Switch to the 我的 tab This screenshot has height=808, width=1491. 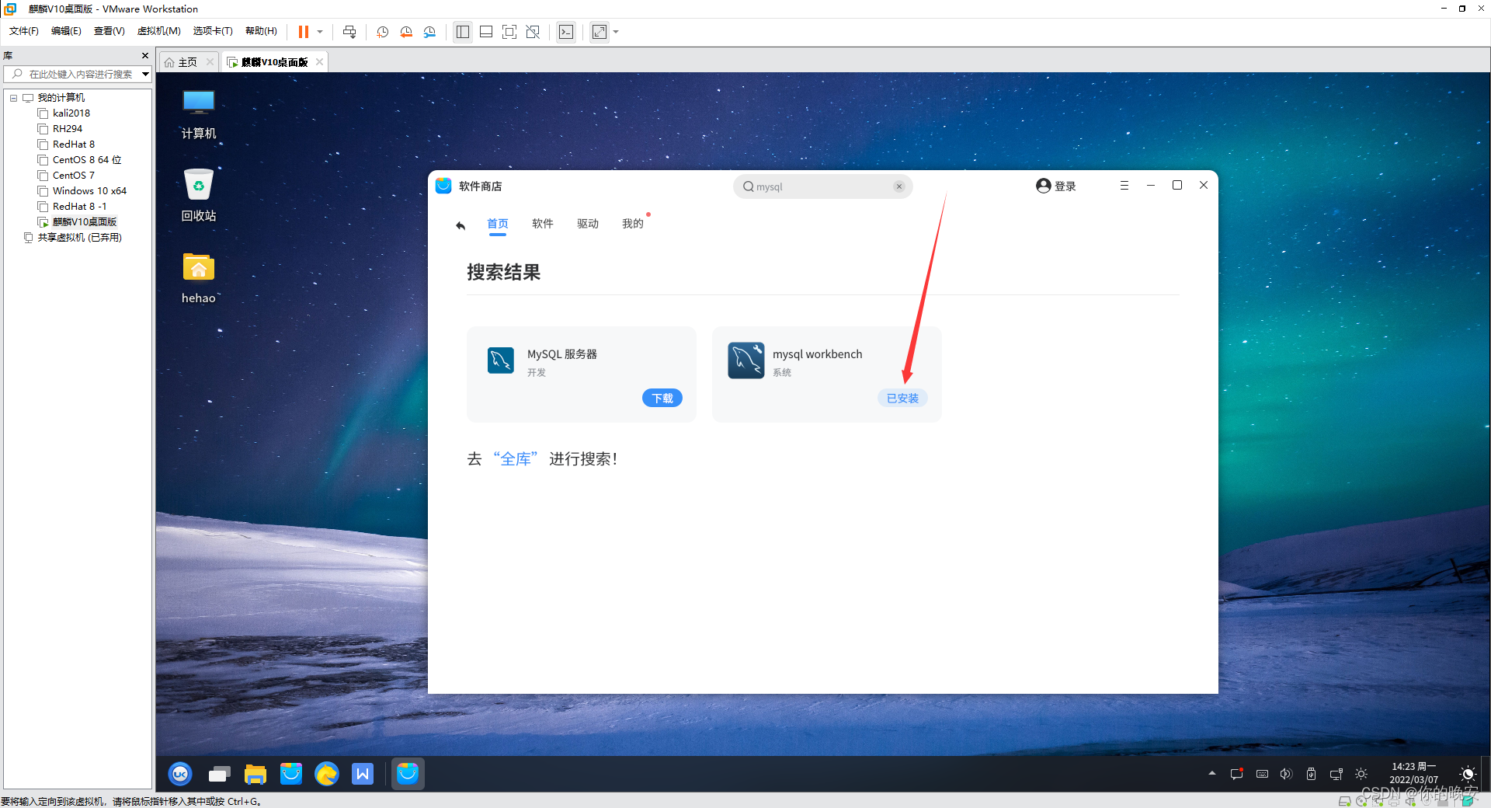point(633,224)
